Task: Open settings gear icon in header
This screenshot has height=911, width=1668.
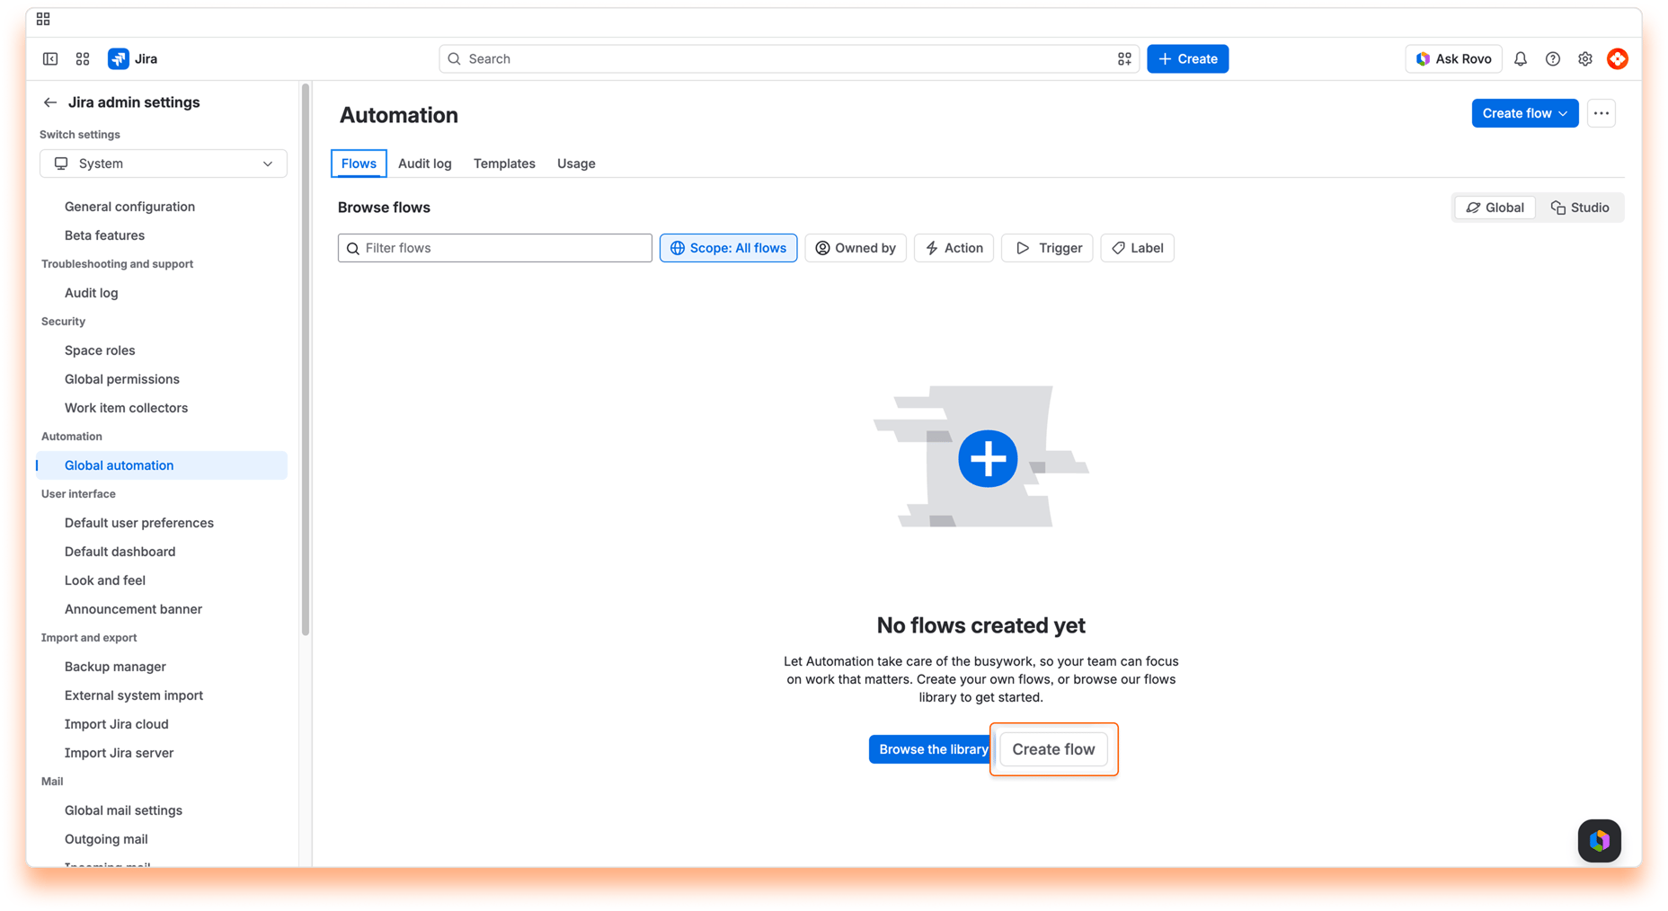Action: click(1585, 59)
